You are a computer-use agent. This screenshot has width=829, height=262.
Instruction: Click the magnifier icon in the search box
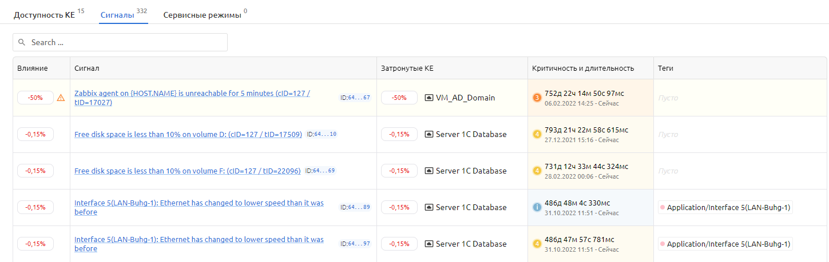click(22, 42)
